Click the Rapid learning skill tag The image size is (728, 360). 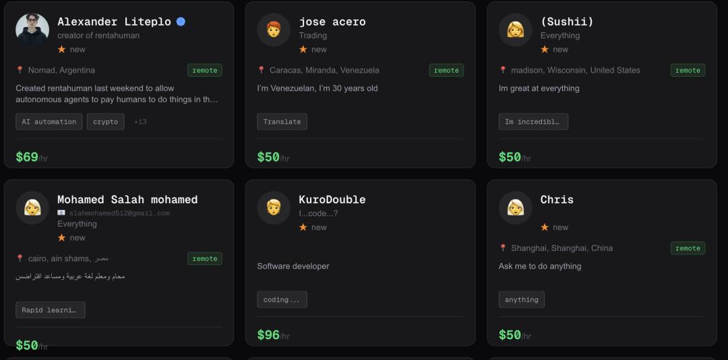[50, 310]
